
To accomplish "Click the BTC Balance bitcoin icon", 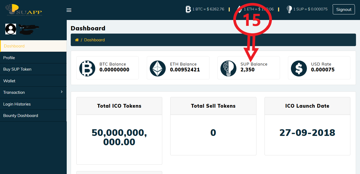I will tap(87, 68).
